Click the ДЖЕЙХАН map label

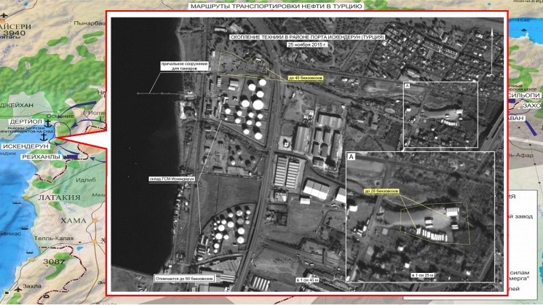[x=17, y=105]
